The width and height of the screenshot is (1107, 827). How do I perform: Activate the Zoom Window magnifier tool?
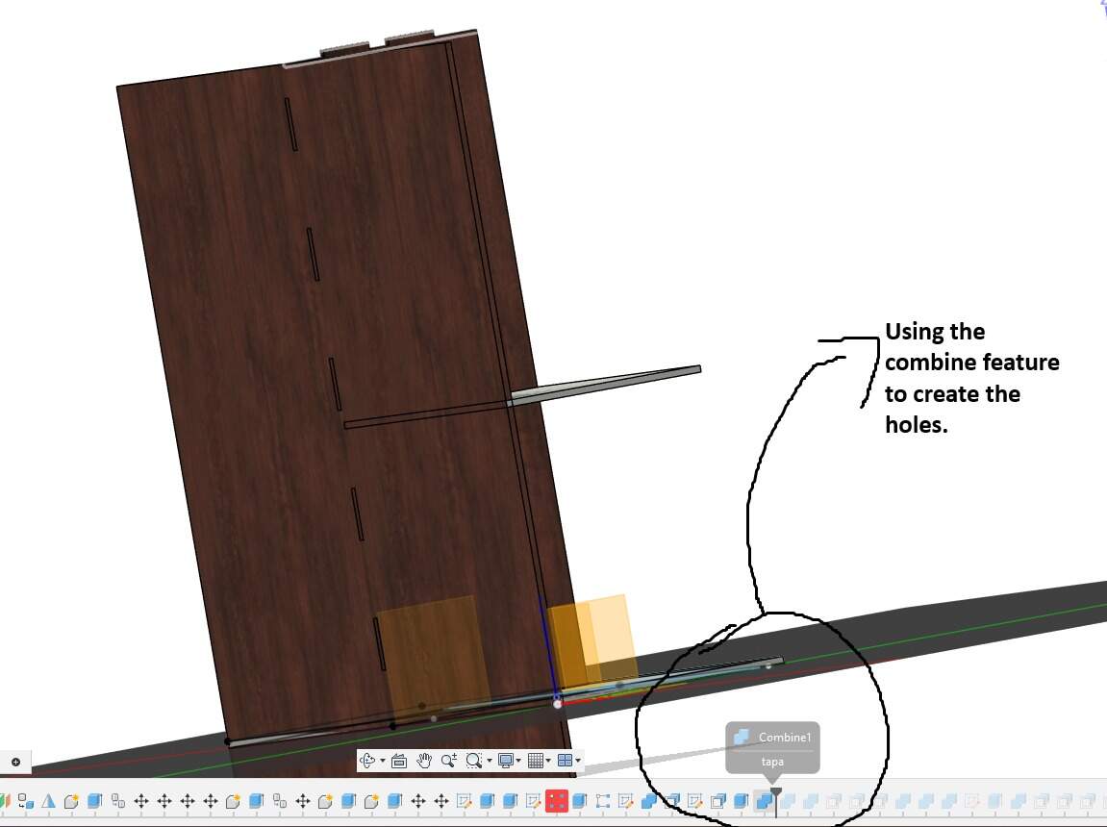[474, 760]
